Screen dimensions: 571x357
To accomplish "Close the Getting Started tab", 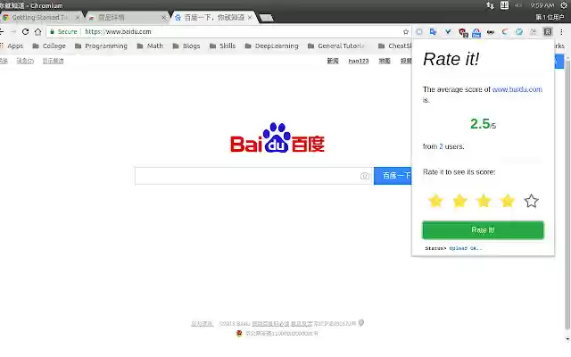I will [x=78, y=18].
